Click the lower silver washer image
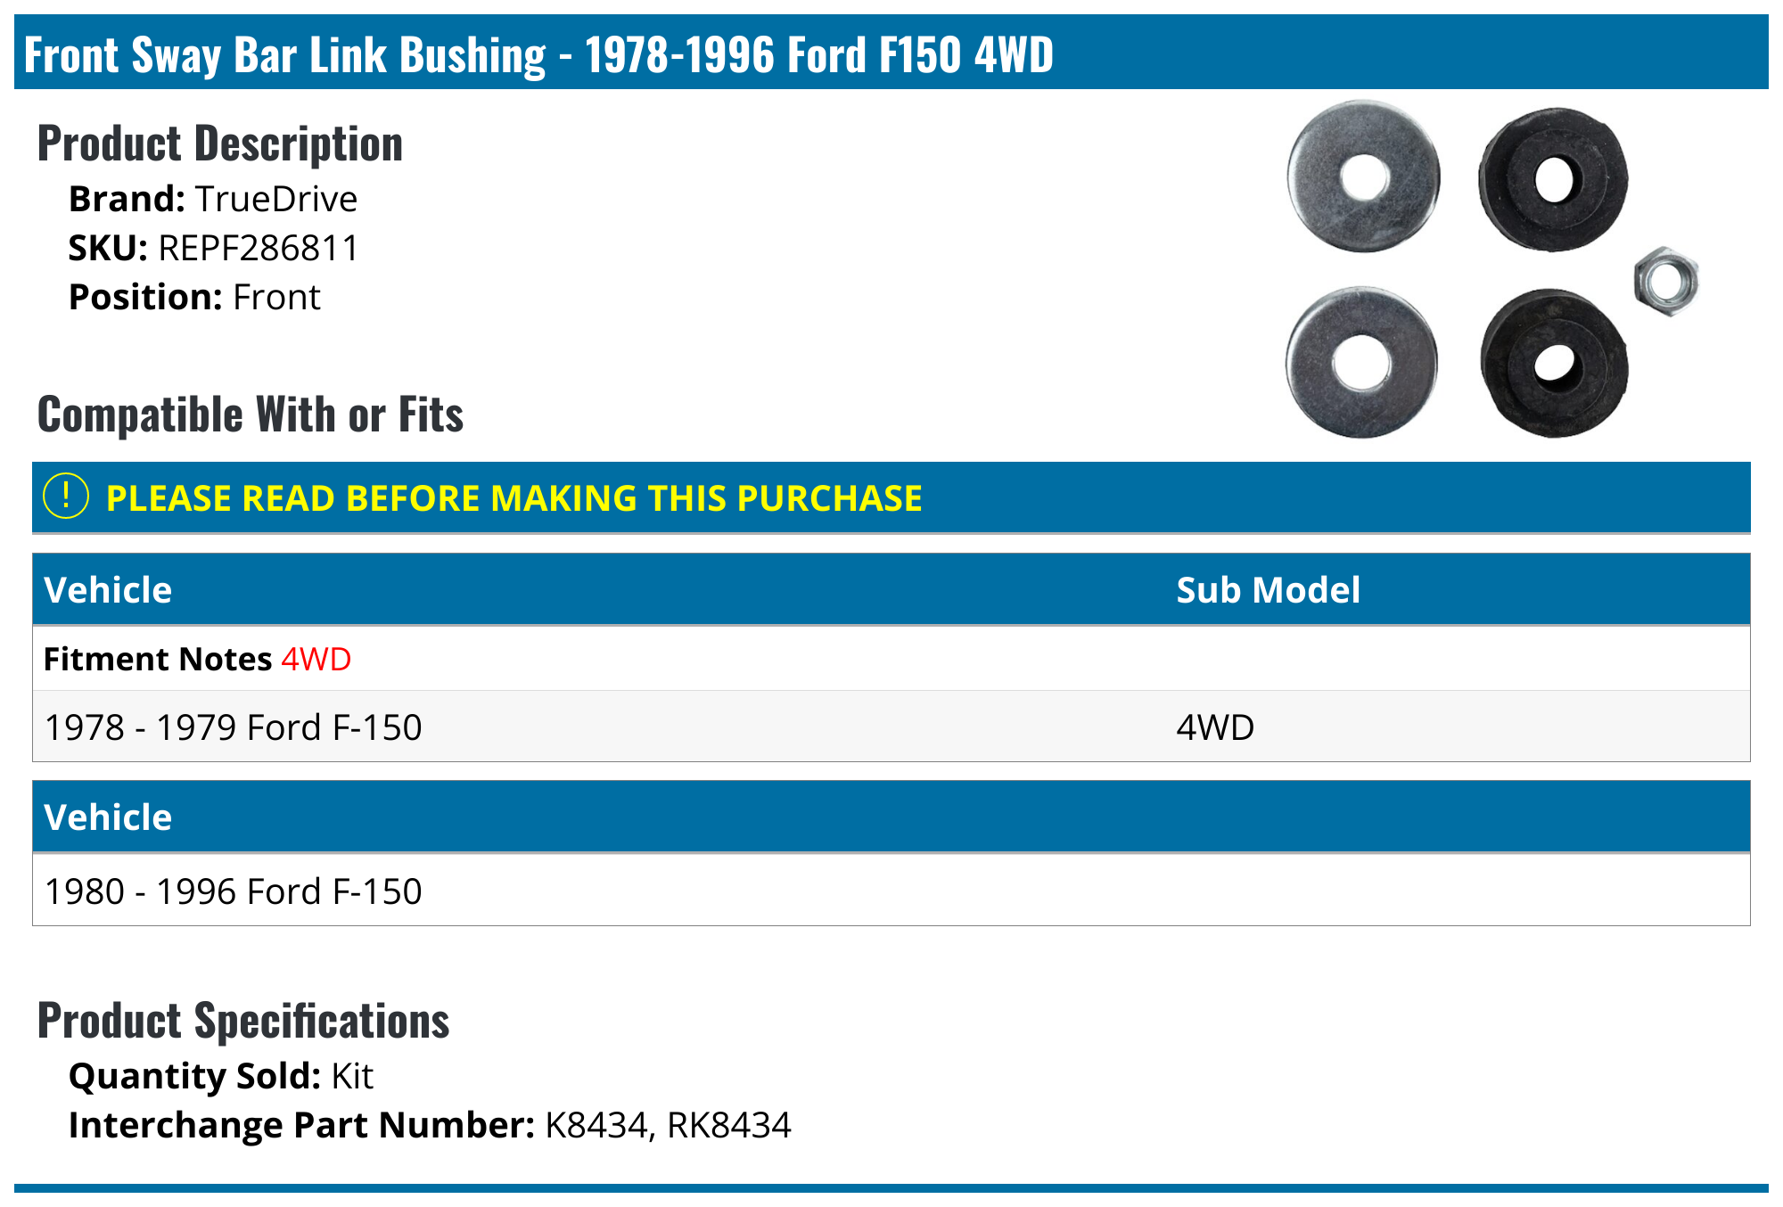 [x=1361, y=362]
